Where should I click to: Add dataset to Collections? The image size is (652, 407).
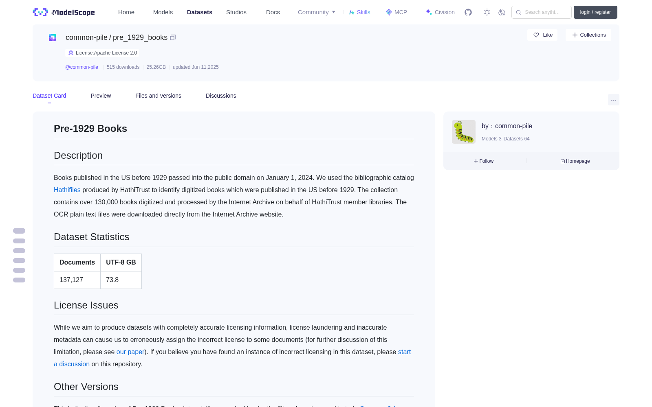588,35
